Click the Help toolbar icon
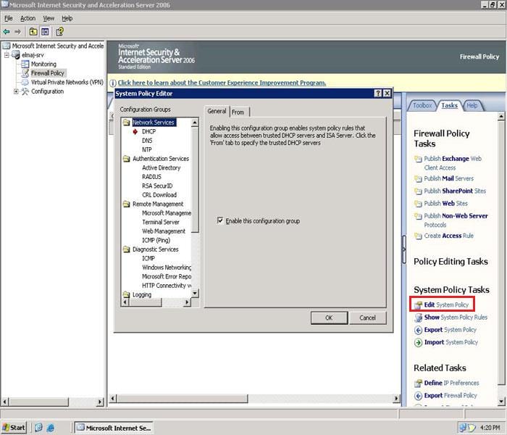Screen dimensions: 507x435 [59, 32]
